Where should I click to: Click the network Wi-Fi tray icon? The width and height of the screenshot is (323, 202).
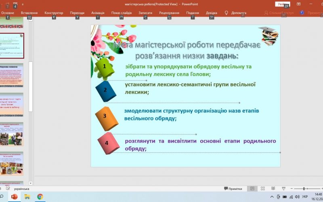[291, 197]
